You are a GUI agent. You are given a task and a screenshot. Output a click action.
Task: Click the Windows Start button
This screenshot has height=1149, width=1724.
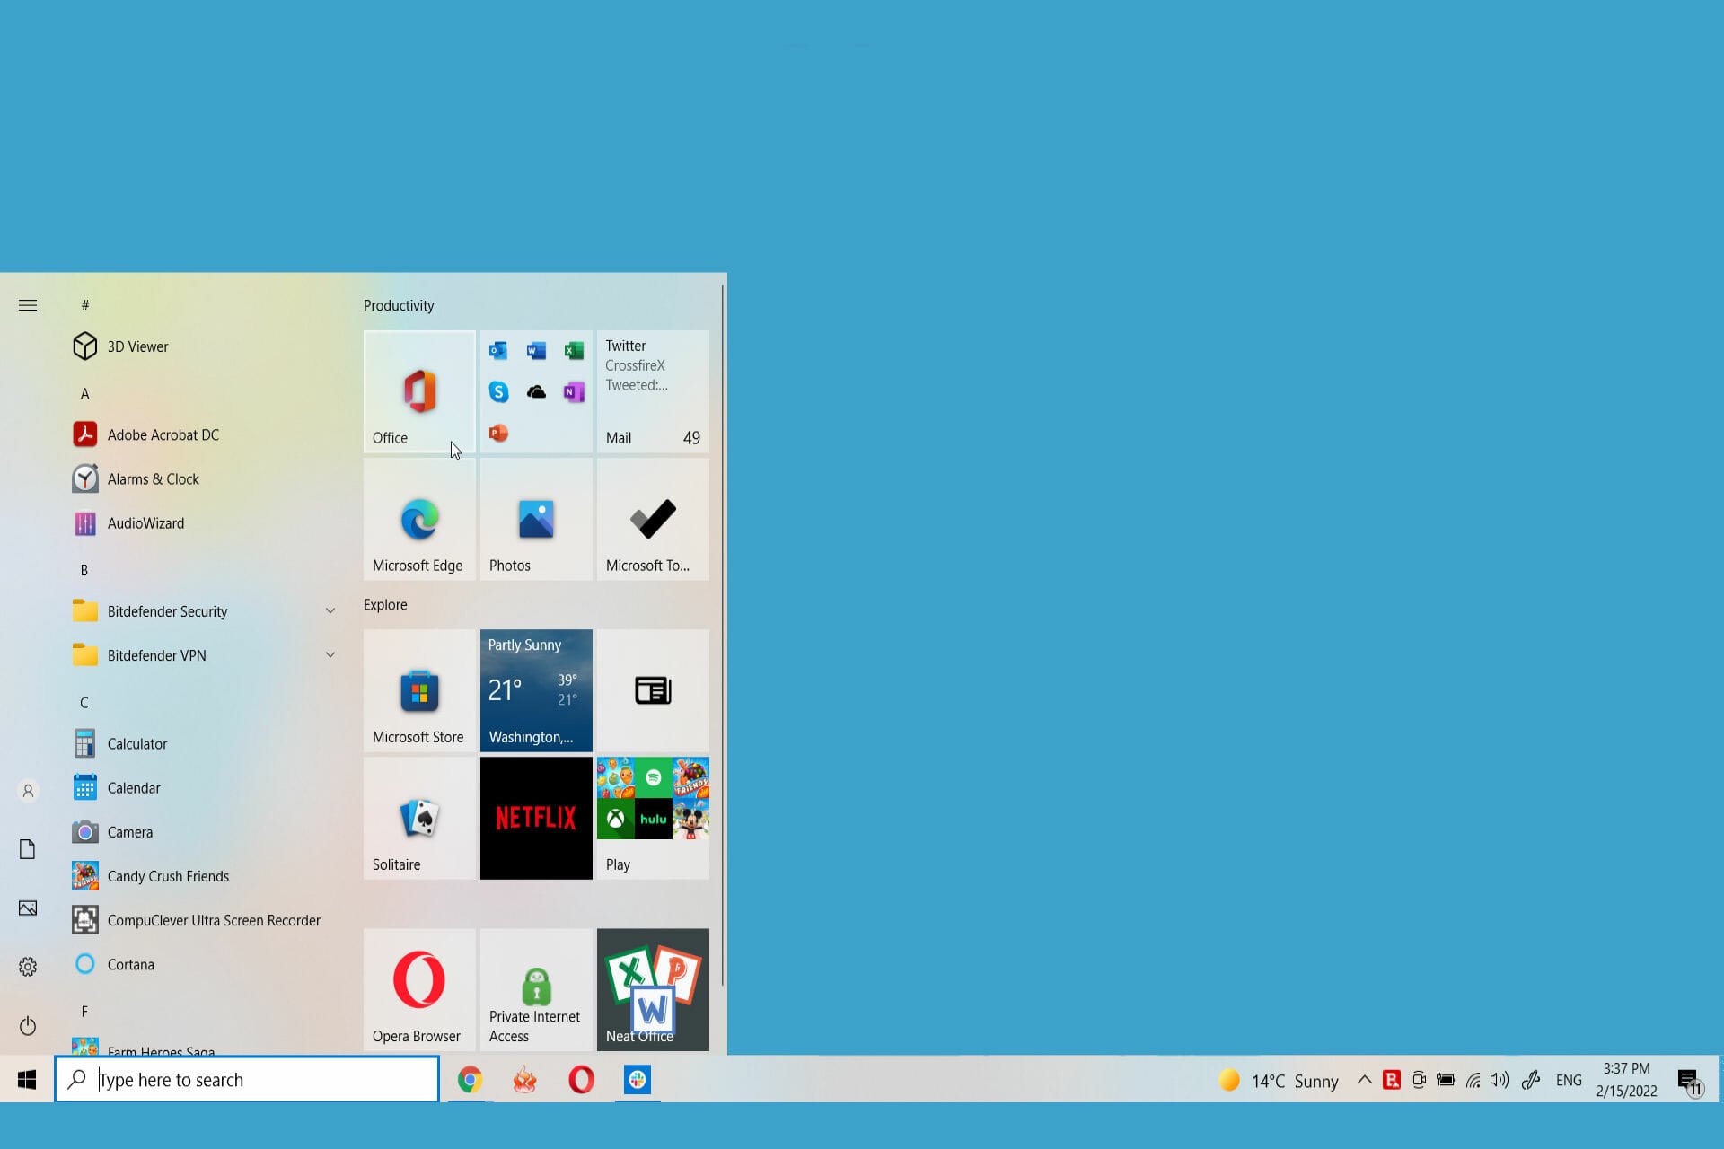point(27,1079)
